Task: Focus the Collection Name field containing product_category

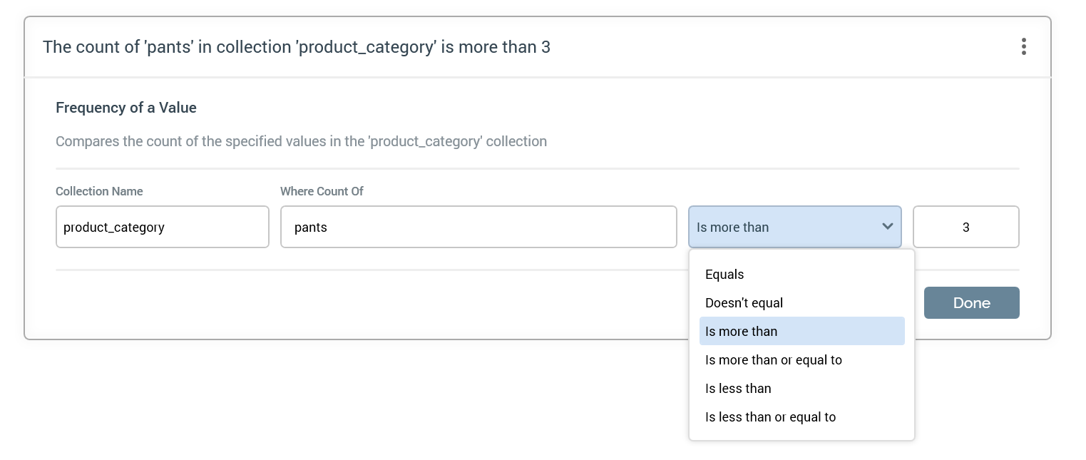Action: [x=162, y=227]
